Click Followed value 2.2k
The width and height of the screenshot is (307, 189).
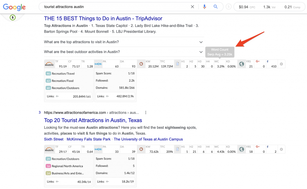tap(132, 80)
